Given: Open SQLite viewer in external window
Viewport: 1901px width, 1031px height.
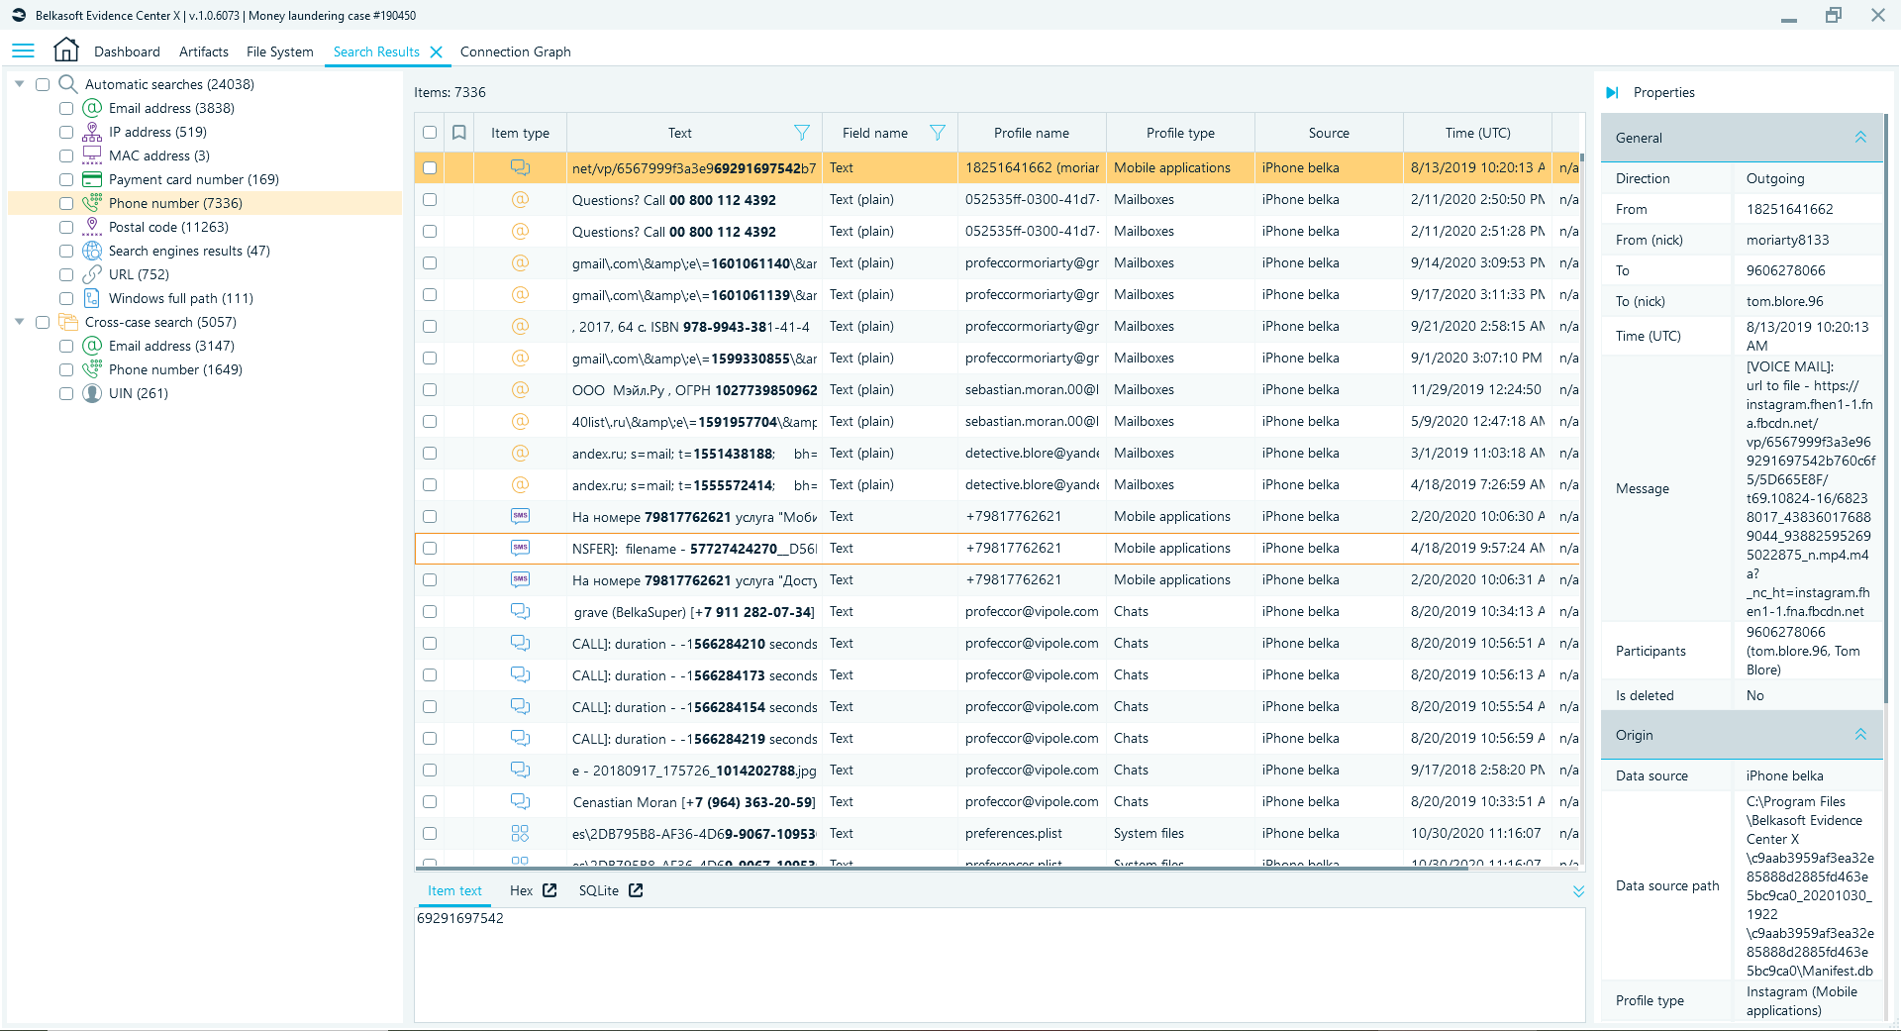Looking at the screenshot, I should tap(636, 890).
